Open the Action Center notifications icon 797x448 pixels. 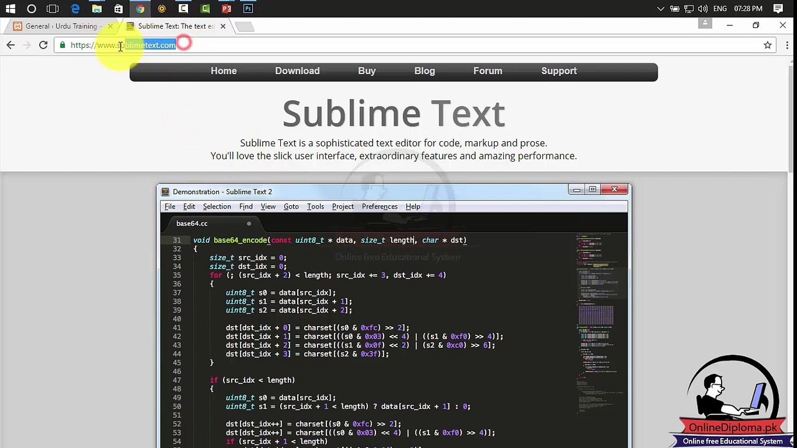pos(778,9)
